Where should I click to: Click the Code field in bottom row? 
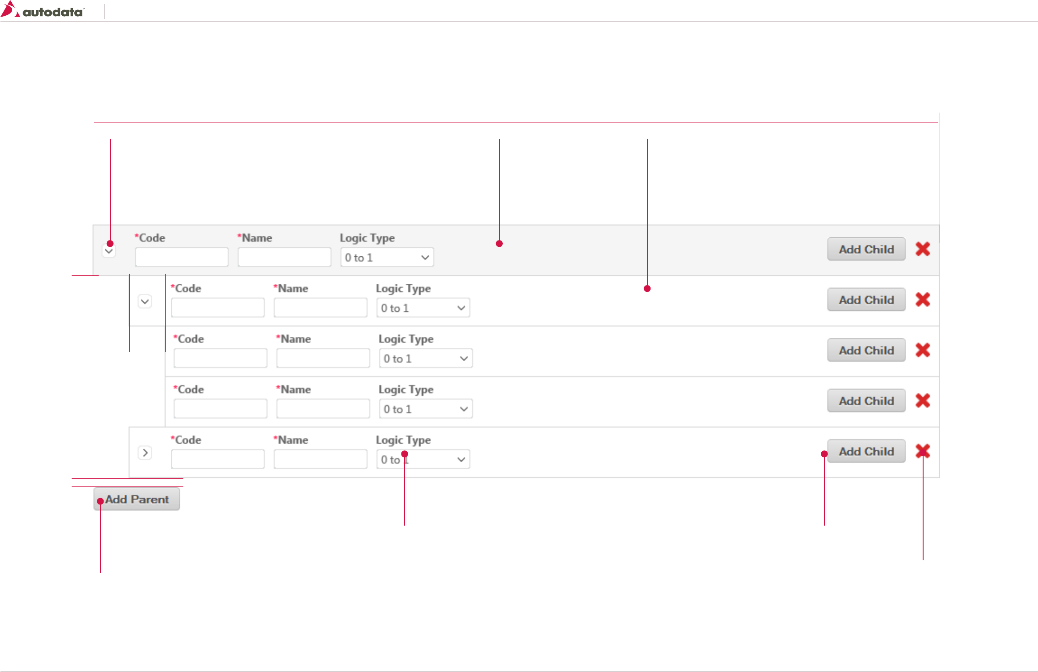[x=218, y=459]
